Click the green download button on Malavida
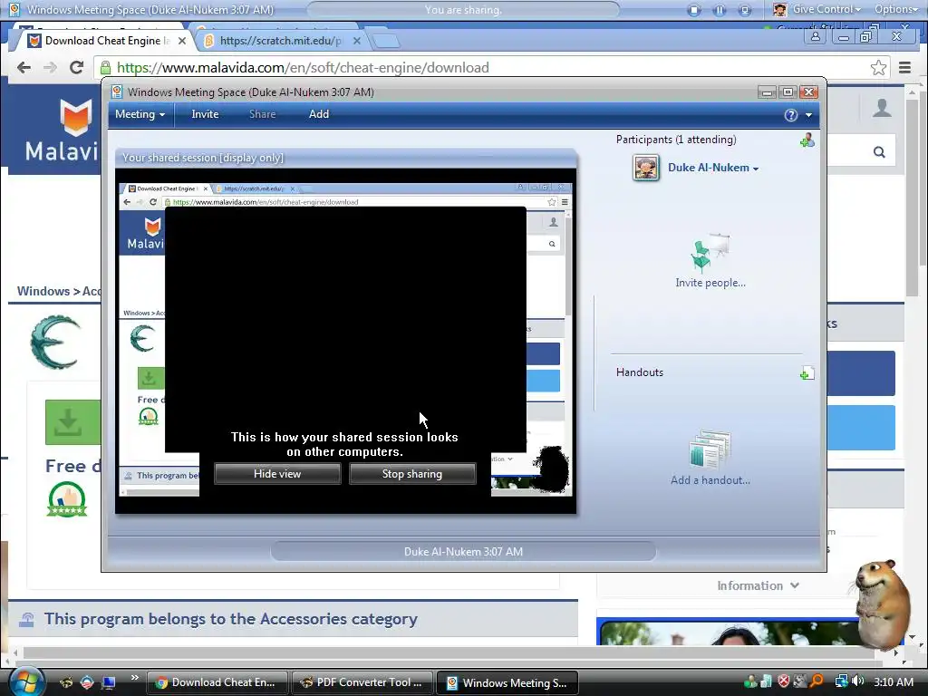The image size is (928, 696). coord(73,422)
